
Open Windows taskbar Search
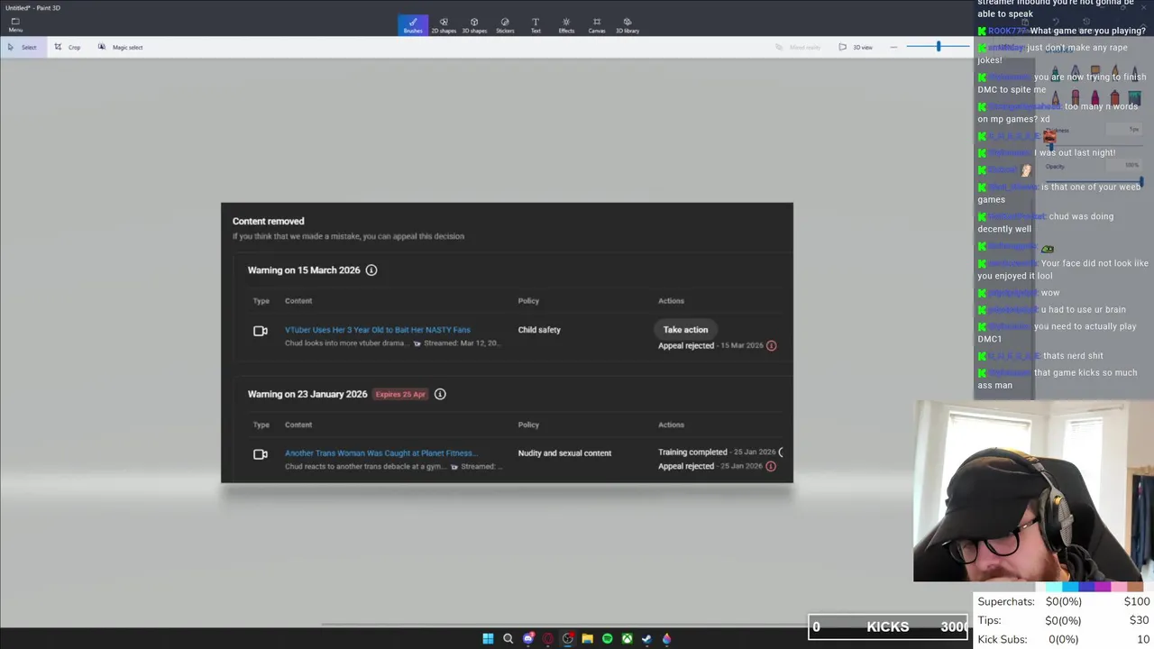[x=508, y=638]
